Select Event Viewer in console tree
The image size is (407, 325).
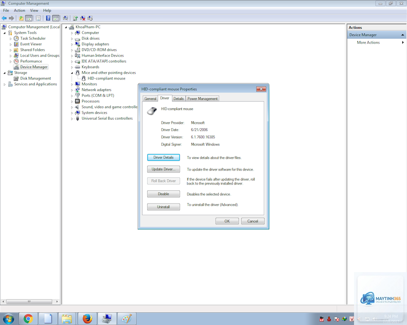pyautogui.click(x=31, y=44)
